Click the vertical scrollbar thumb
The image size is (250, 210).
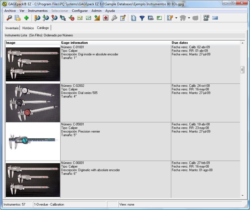click(242, 70)
